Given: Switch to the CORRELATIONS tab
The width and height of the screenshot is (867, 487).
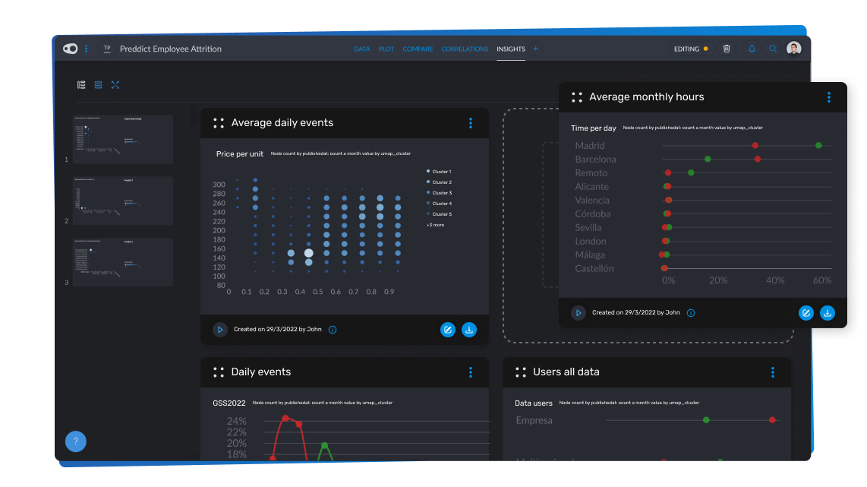Looking at the screenshot, I should tap(465, 48).
